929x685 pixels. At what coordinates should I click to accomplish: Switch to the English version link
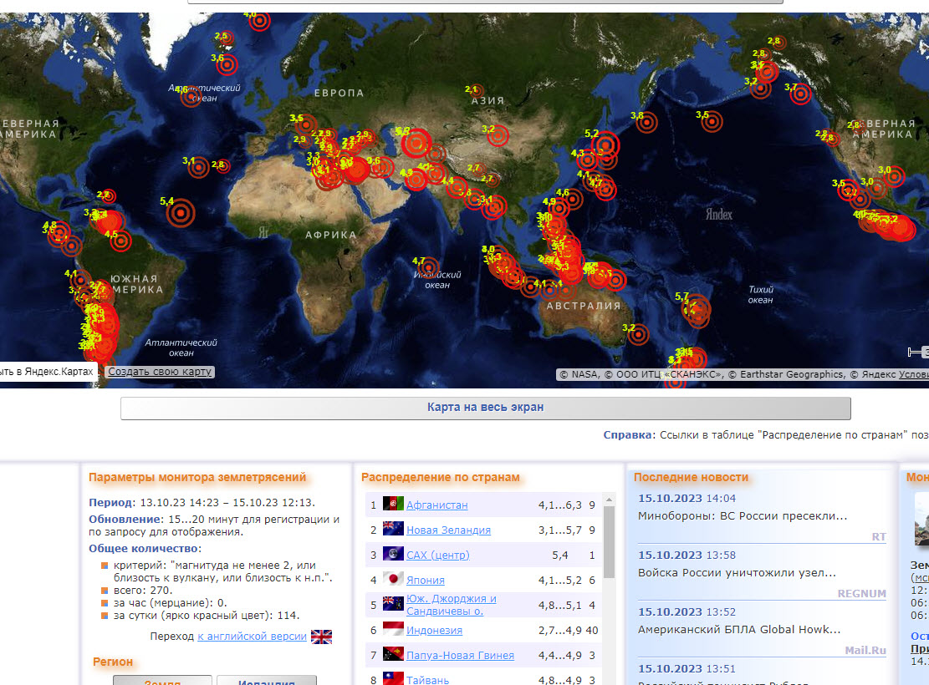252,636
